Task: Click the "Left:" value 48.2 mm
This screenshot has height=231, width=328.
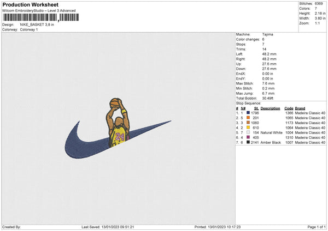Action: (269, 54)
